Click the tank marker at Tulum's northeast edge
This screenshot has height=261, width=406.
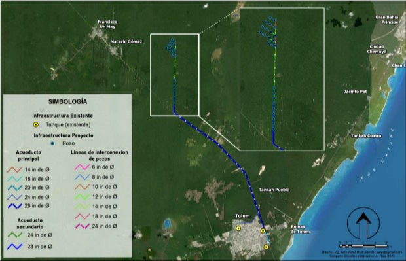click(x=263, y=230)
